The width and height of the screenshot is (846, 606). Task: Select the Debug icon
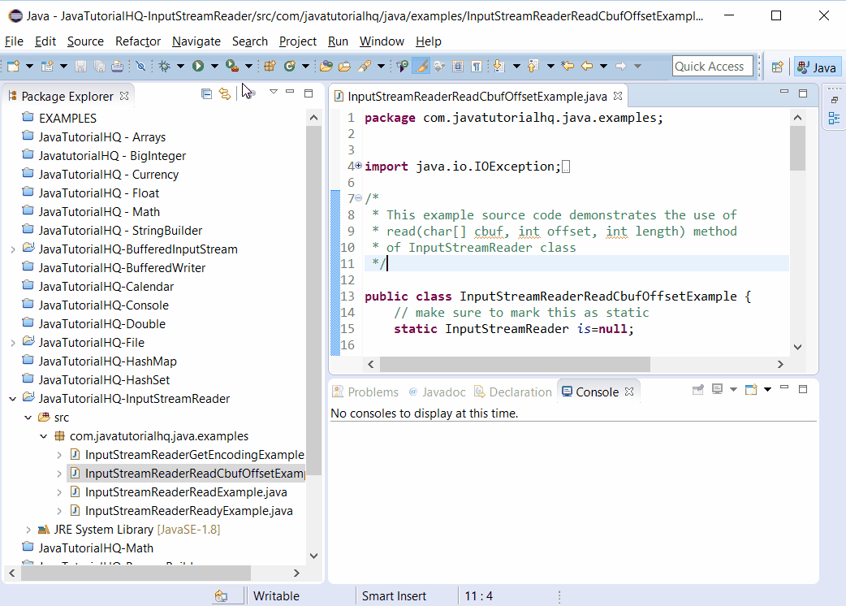pyautogui.click(x=164, y=66)
